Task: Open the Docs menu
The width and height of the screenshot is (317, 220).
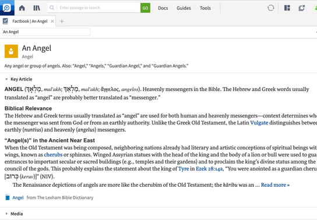Action: [x=163, y=8]
